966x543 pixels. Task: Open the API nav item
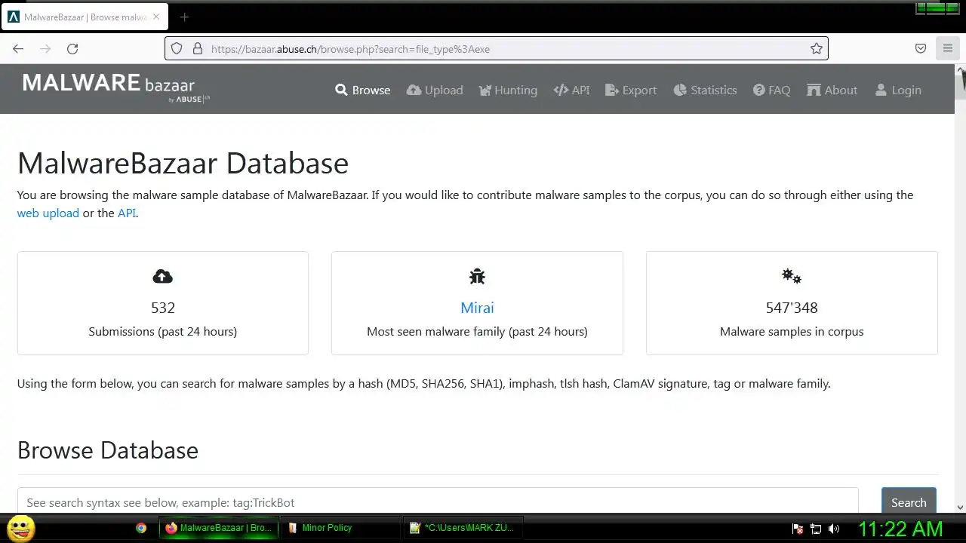(x=571, y=90)
